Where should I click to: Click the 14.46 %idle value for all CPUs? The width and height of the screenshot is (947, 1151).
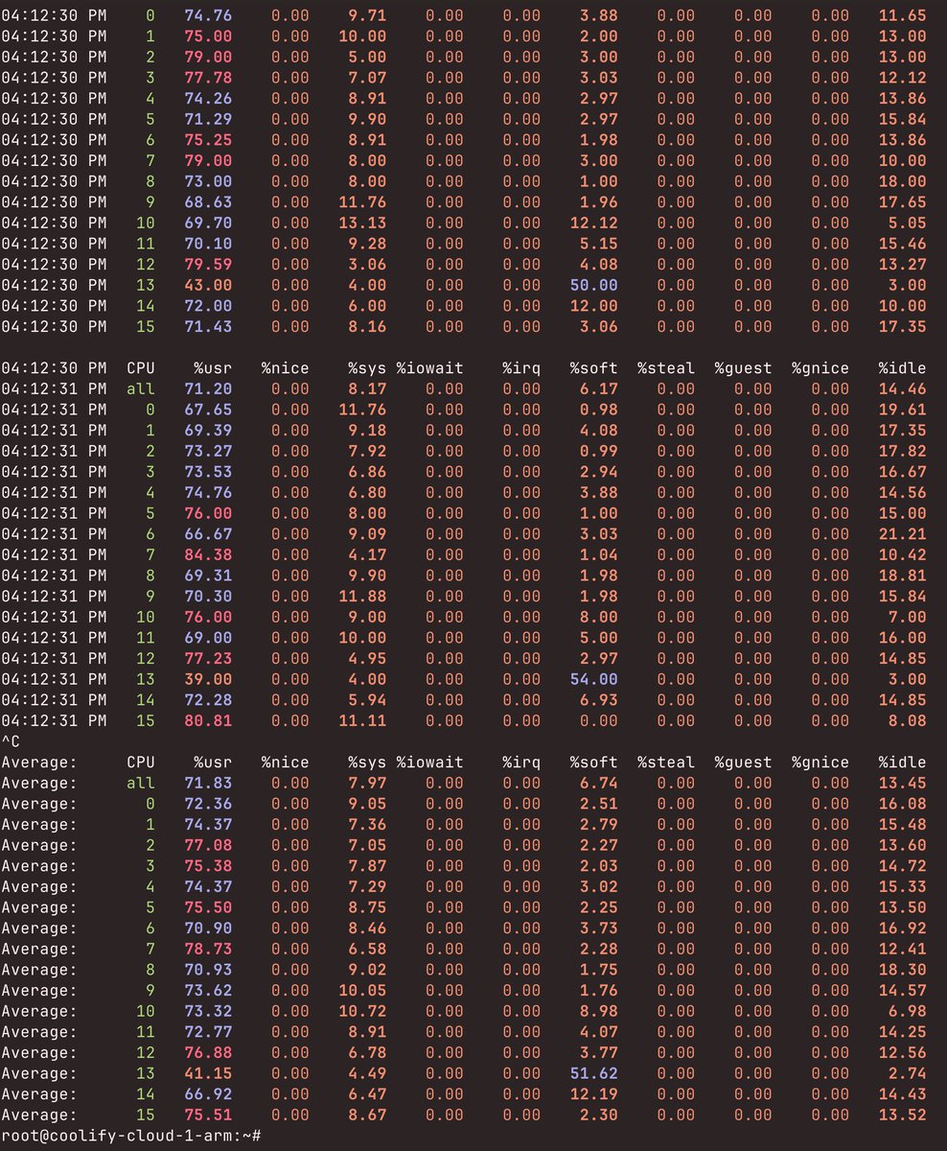(903, 389)
